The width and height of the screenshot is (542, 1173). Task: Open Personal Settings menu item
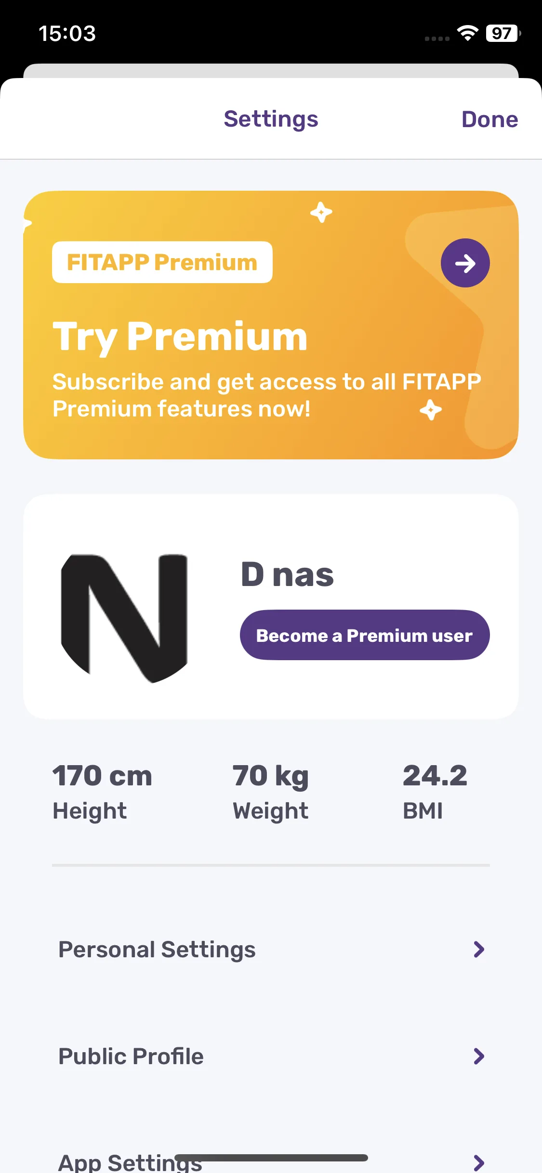coord(271,950)
